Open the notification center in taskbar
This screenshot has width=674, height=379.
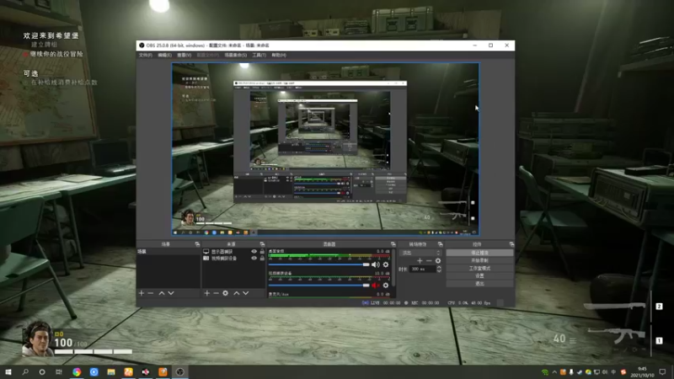click(662, 371)
